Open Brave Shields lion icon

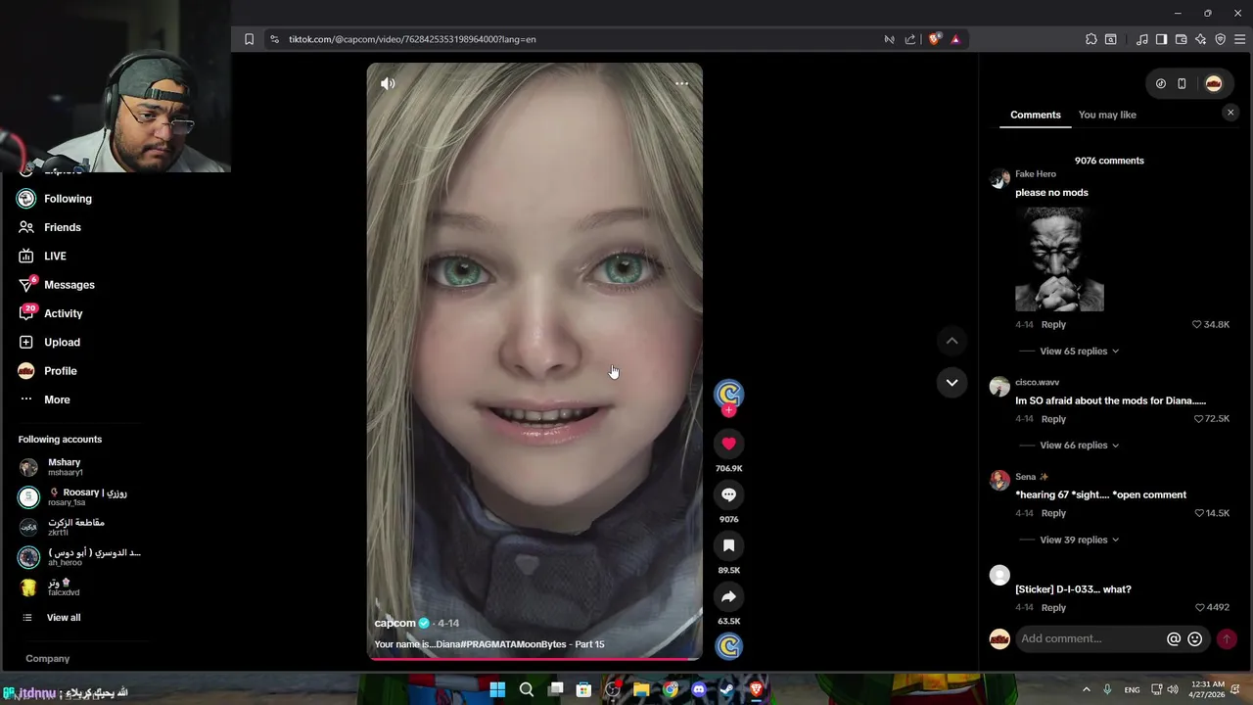click(935, 39)
